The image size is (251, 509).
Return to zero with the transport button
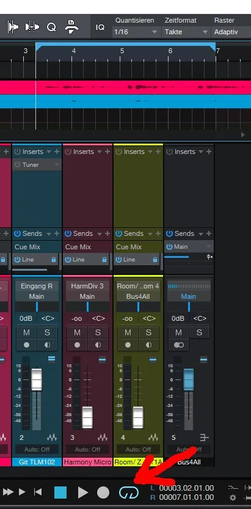[x=38, y=492]
